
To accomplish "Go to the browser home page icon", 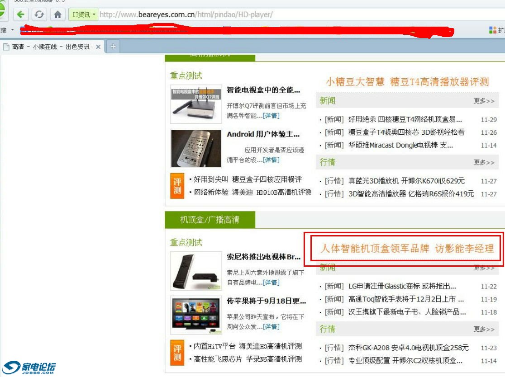I will [57, 14].
